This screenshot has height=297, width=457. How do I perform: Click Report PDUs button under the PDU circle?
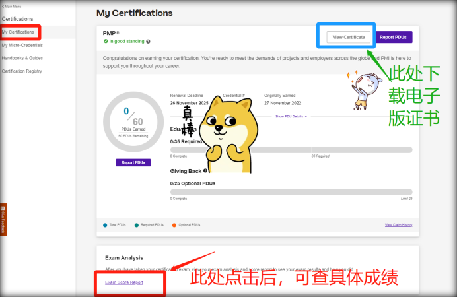[133, 162]
